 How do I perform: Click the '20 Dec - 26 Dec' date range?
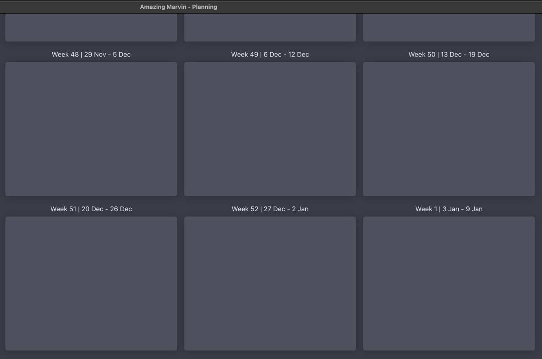click(107, 209)
